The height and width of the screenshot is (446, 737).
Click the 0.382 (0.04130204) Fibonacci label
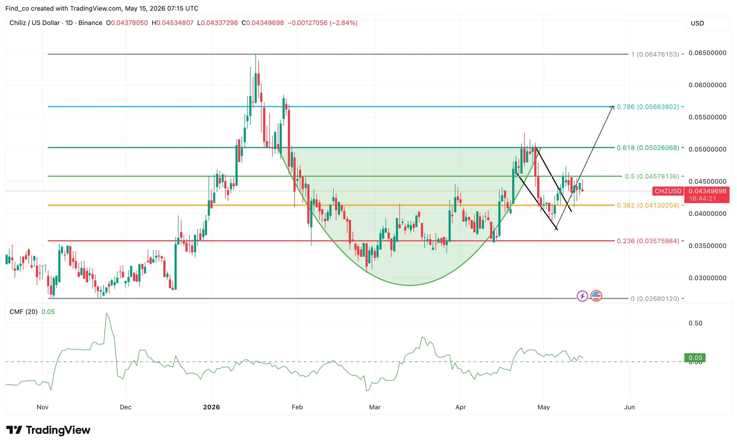(648, 205)
